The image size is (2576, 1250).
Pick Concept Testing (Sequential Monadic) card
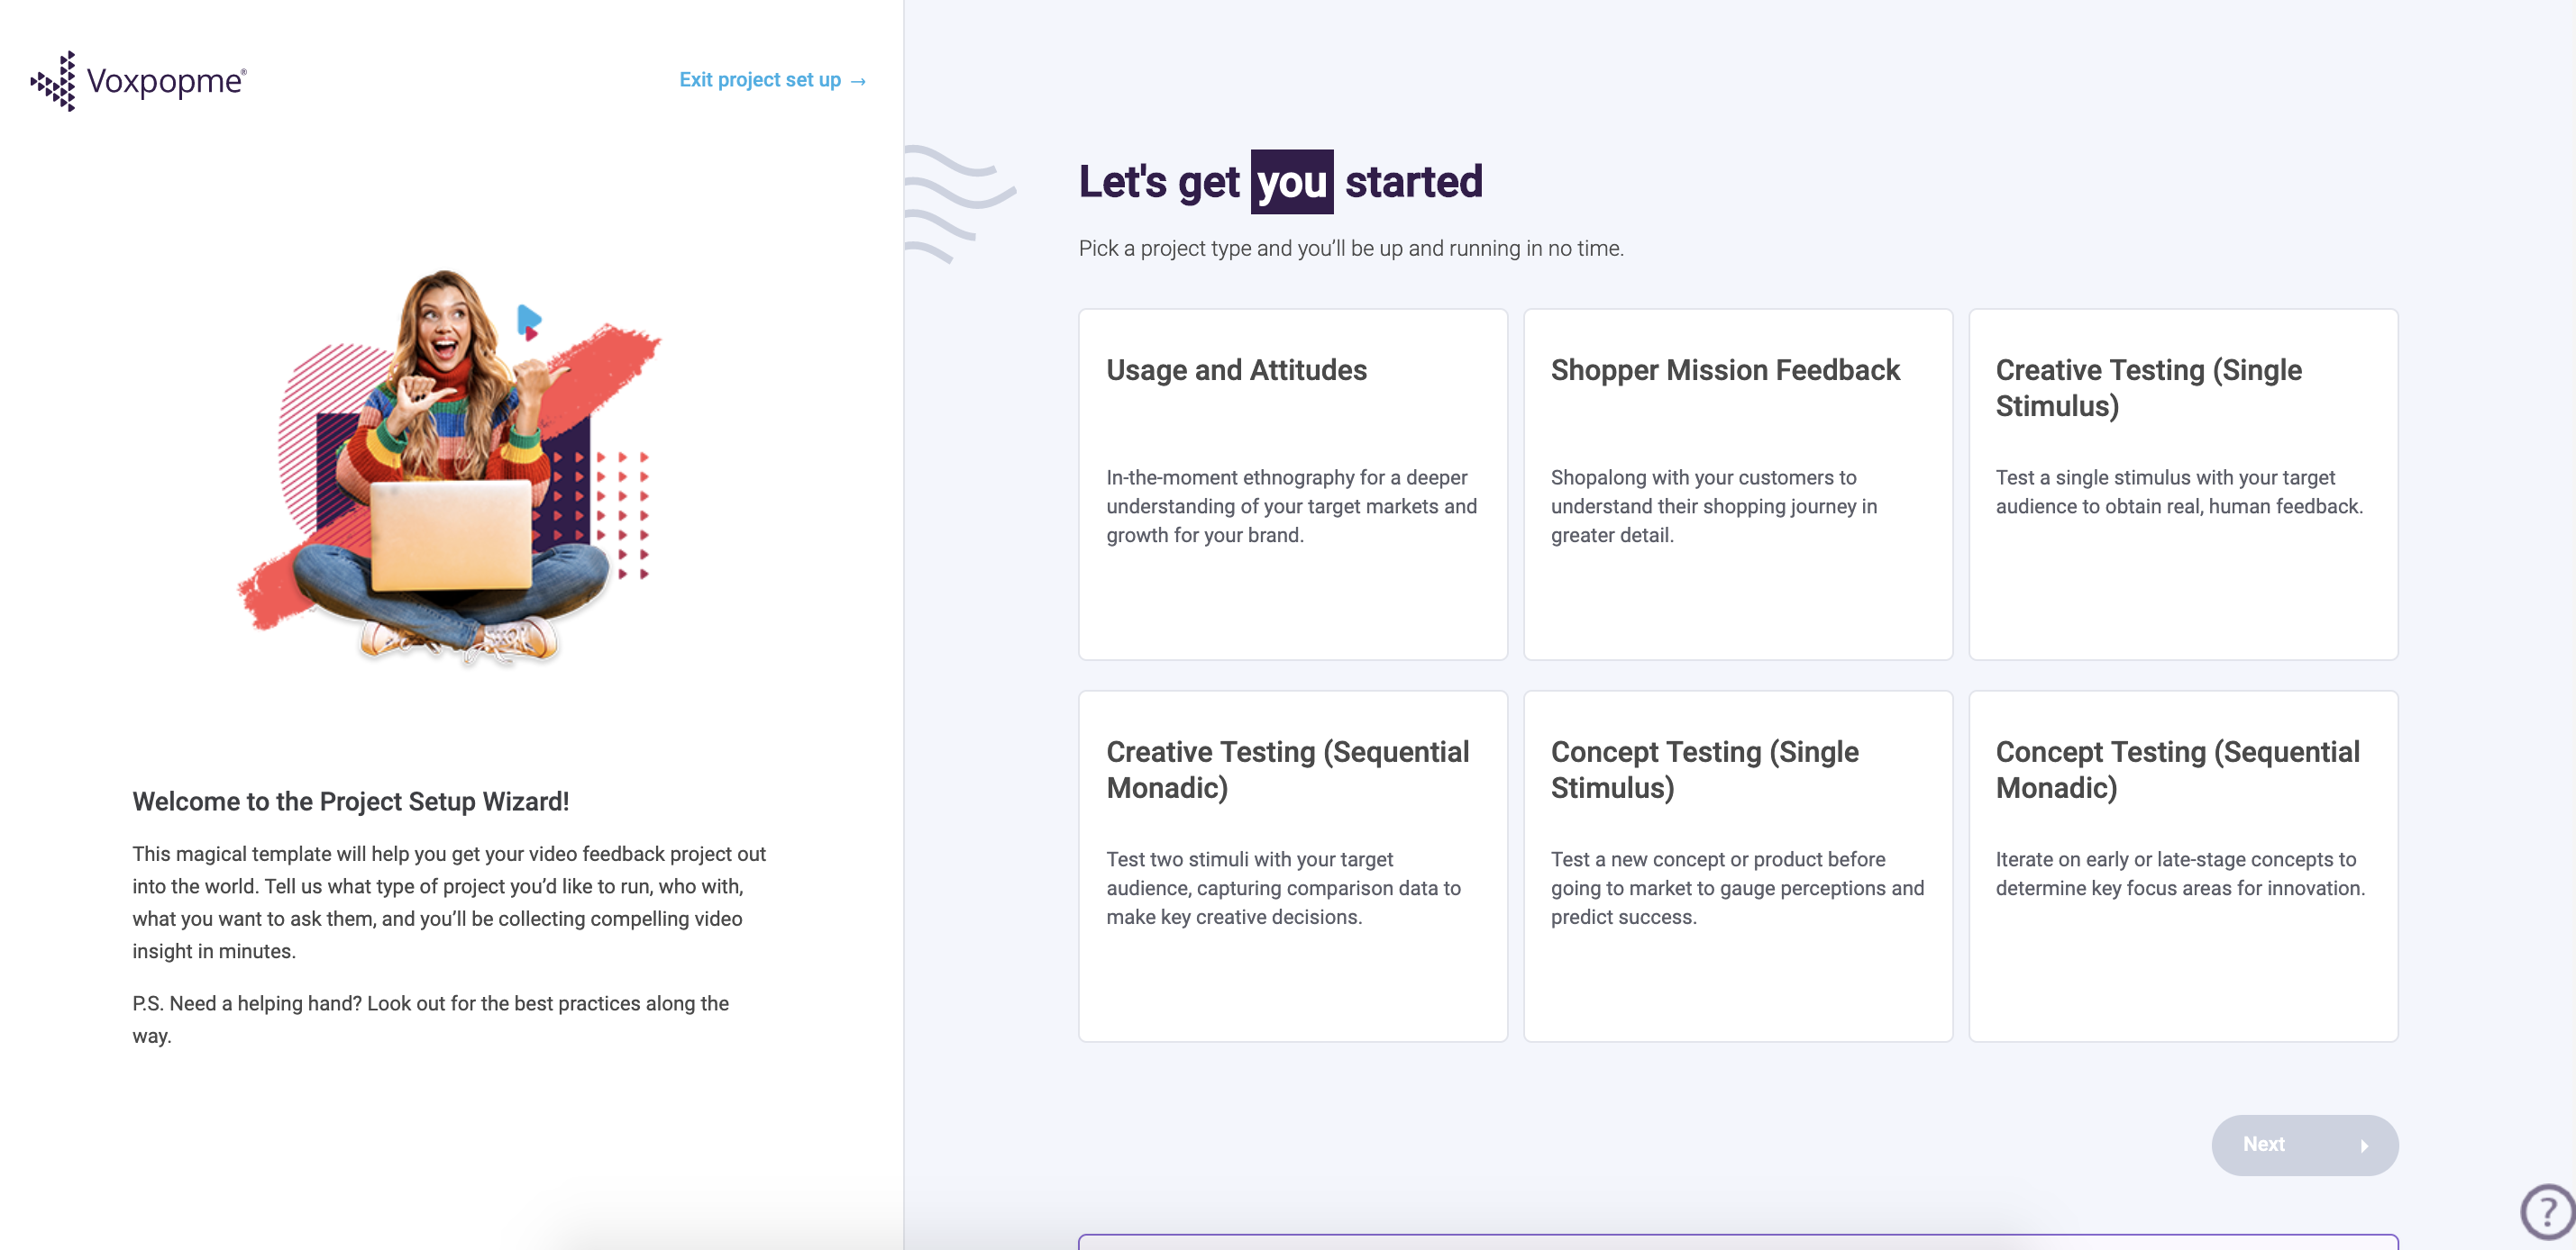pyautogui.click(x=2183, y=866)
